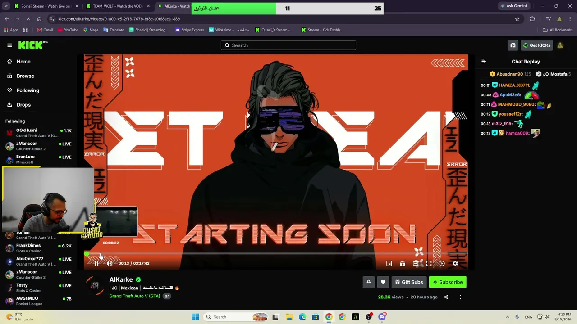This screenshot has height=324, width=577.
Task: Click the 'ar' language tag
Action: point(167,296)
